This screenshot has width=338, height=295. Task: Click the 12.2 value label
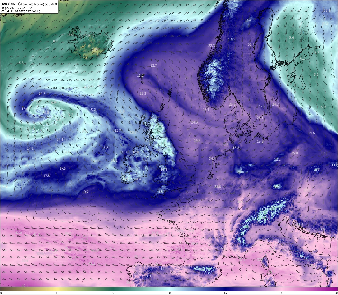(277, 160)
